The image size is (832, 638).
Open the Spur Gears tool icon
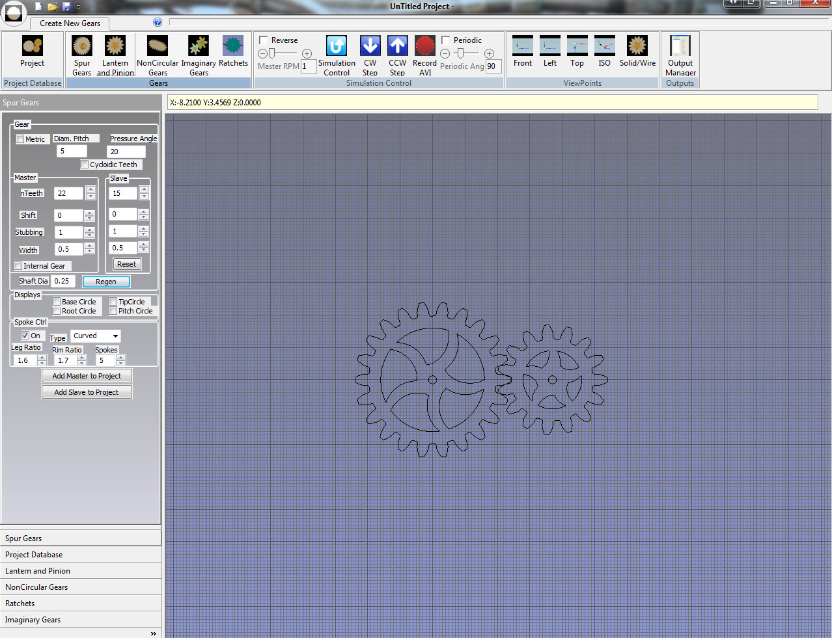coord(82,47)
